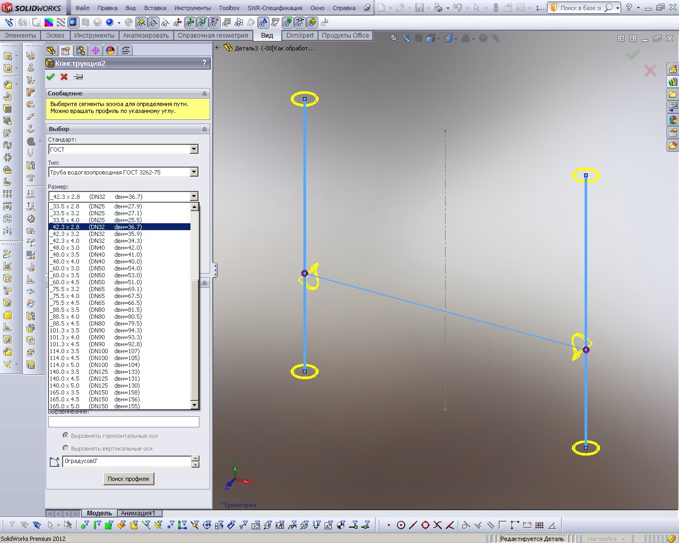The image size is (679, 543).
Task: Switch to the Справочная геометрия tab
Action: (x=213, y=36)
